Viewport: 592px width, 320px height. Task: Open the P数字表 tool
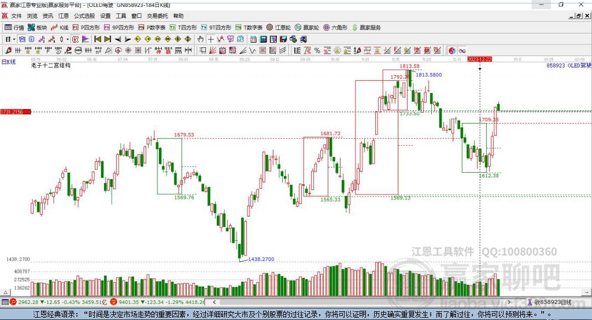pos(152,28)
